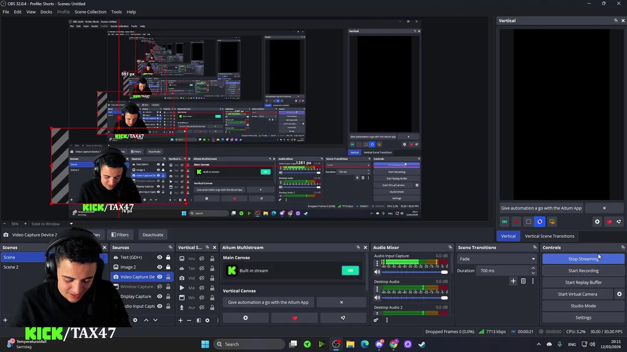The width and height of the screenshot is (627, 352).
Task: Delete the scene transition with trash icon
Action: click(x=523, y=281)
